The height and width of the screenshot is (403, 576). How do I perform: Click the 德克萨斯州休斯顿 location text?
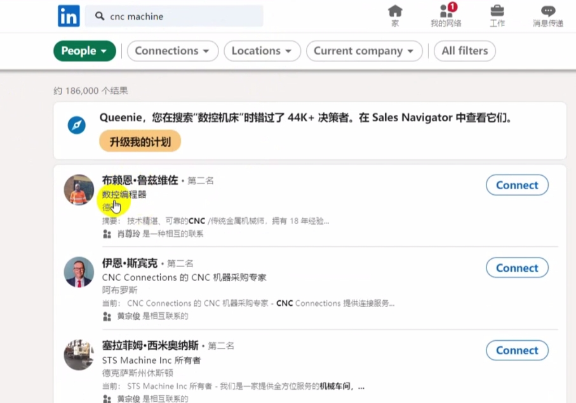coord(138,373)
